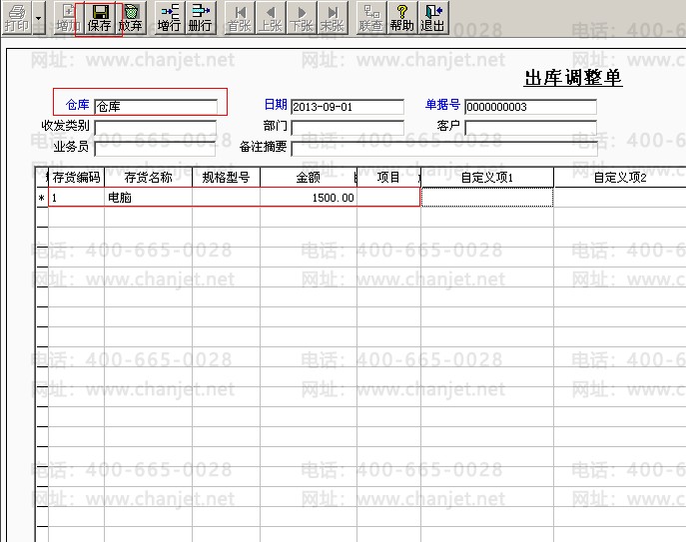The height and width of the screenshot is (542, 686).
Task: Discard changes with 放弃 icon
Action: coord(131,18)
